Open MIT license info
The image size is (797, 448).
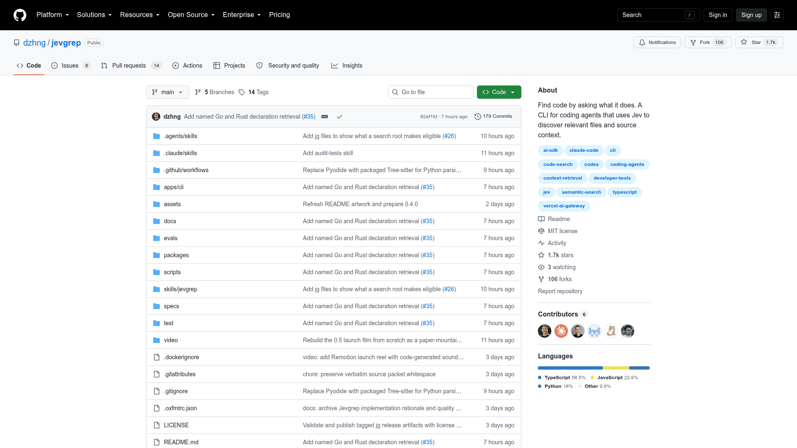(x=558, y=231)
